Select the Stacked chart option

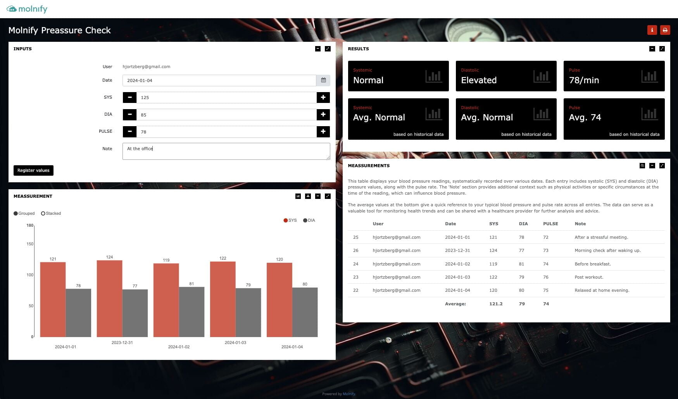tap(43, 214)
